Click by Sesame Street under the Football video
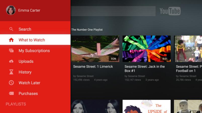Viewport: 202px width, 113px height. [x=186, y=76]
